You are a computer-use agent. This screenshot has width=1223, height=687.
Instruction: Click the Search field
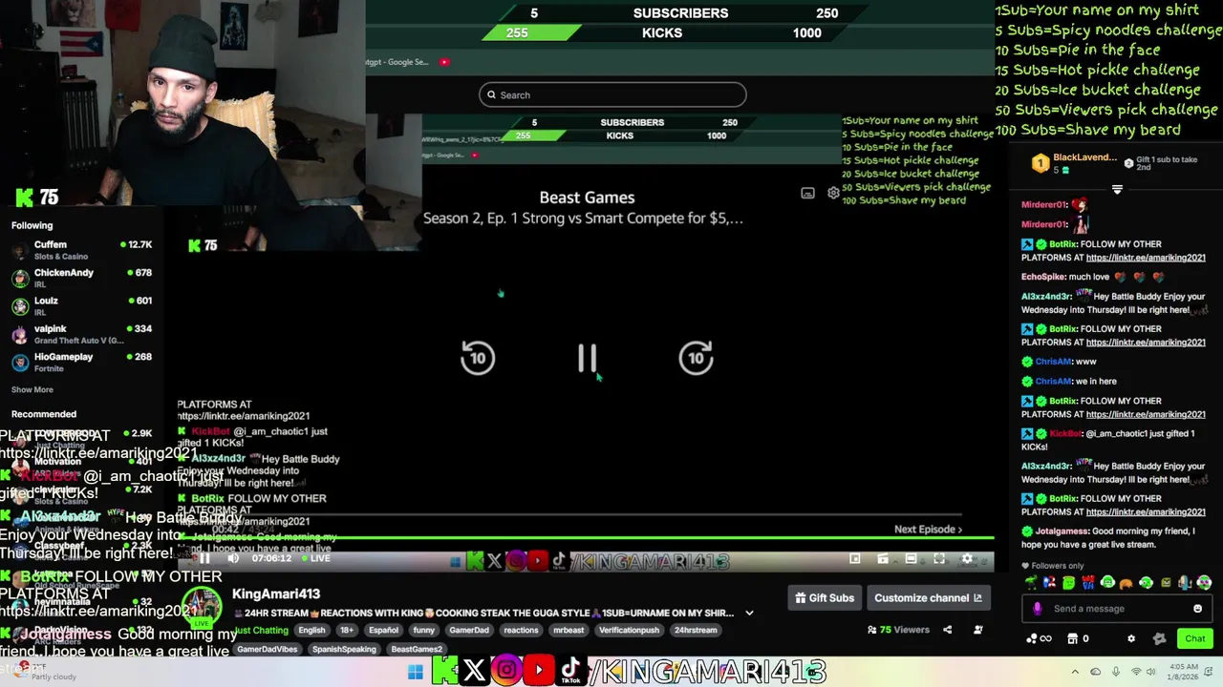pos(612,94)
